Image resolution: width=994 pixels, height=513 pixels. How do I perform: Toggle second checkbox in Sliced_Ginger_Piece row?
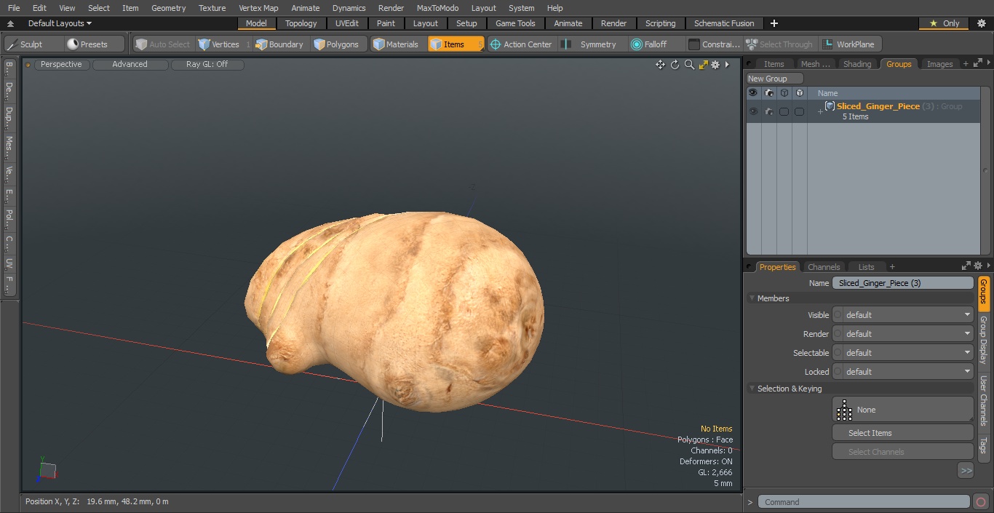pyautogui.click(x=800, y=111)
